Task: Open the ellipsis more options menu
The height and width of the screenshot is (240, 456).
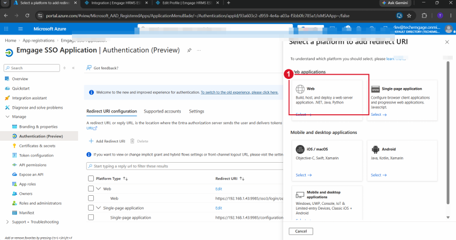Action: (x=199, y=50)
